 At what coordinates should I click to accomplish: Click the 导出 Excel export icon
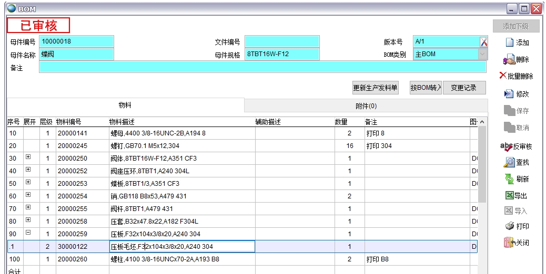click(x=509, y=195)
